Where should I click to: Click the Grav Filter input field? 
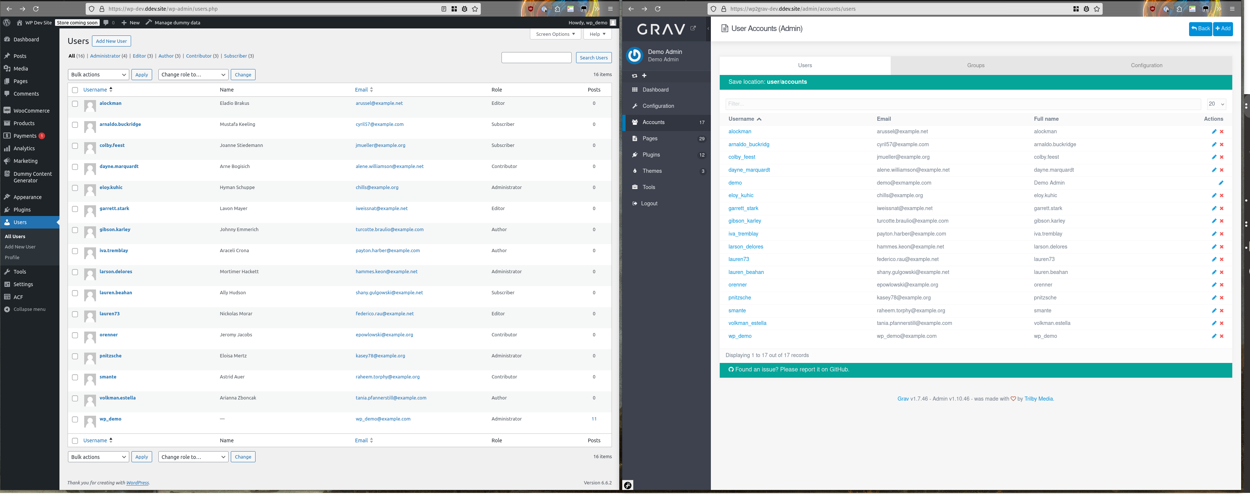pyautogui.click(x=963, y=104)
